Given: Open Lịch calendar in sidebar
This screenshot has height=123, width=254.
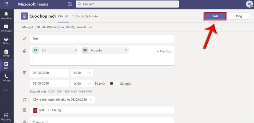Looking at the screenshot, I should tap(6, 65).
